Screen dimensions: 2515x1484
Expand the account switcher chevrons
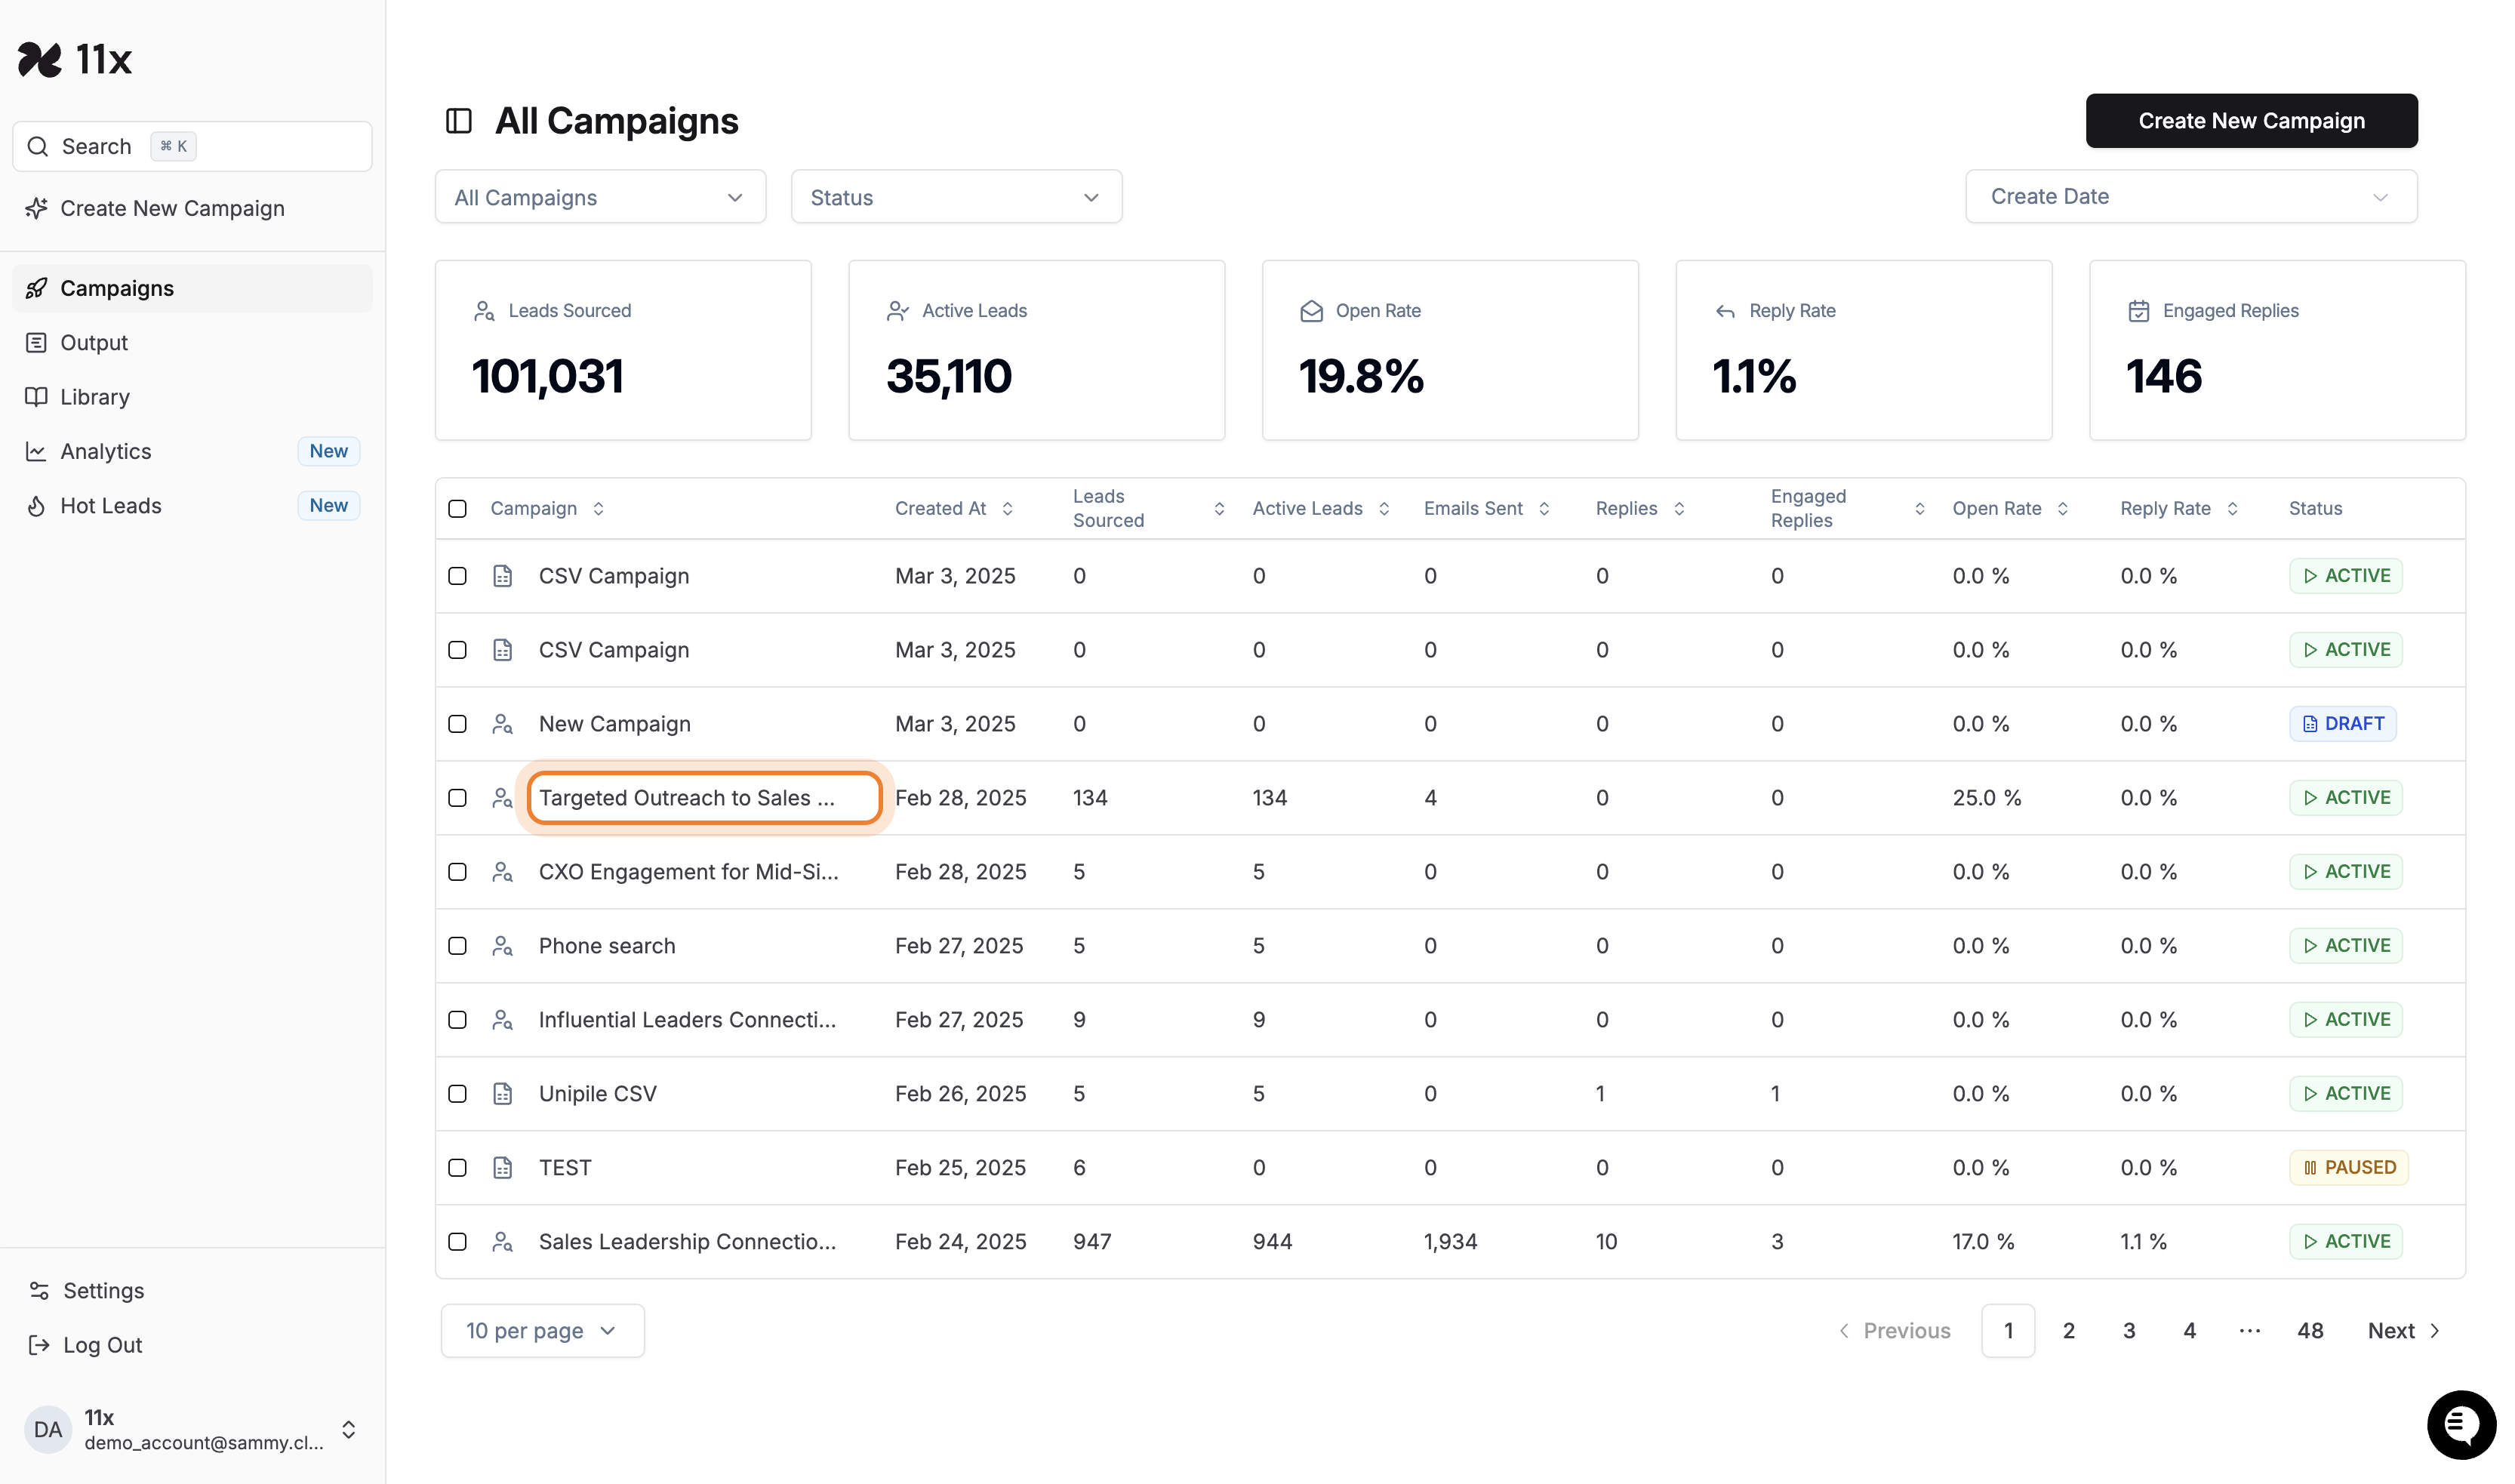tap(348, 1429)
